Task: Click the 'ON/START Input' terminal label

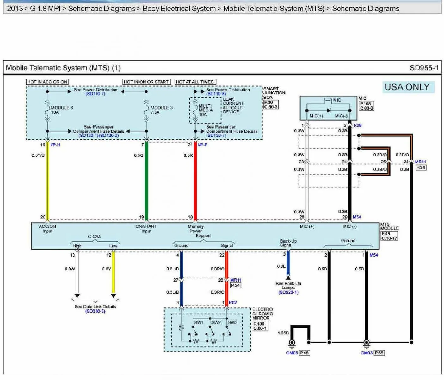Action: tap(146, 229)
